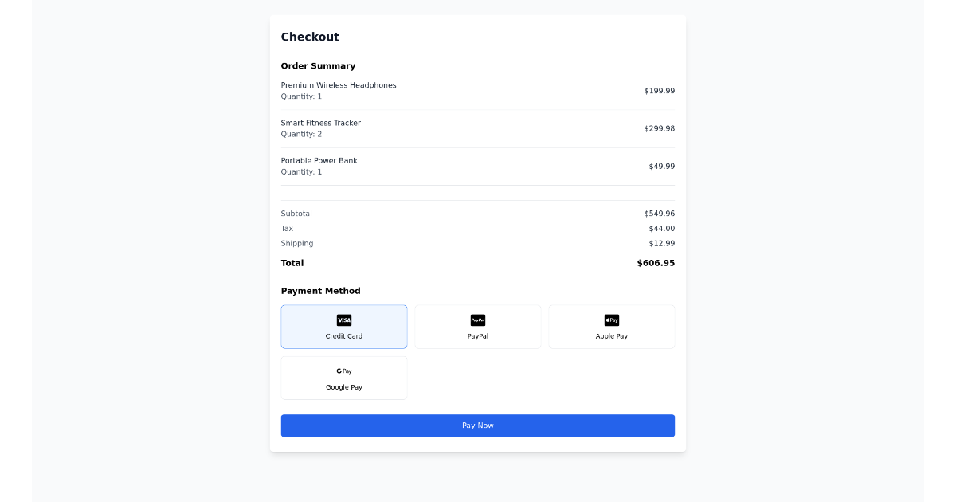Click the Google Pay logo icon
The image size is (956, 502).
click(343, 371)
